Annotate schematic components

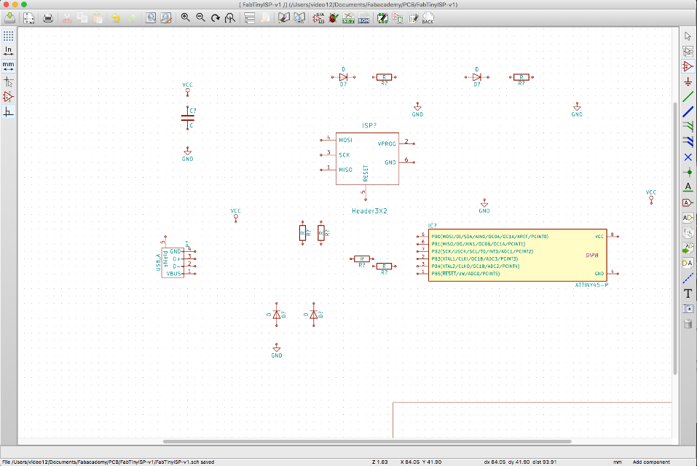[319, 17]
